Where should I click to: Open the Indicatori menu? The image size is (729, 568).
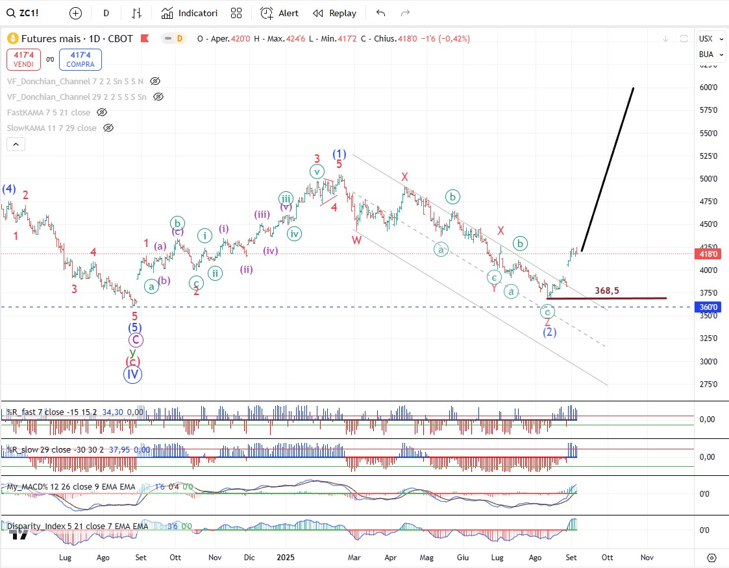(190, 13)
